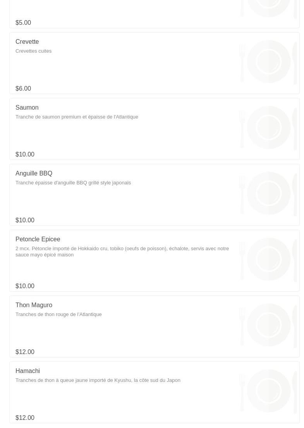304x428 pixels.
Task: Click the Anguille BBQ plate image
Action: click(268, 194)
